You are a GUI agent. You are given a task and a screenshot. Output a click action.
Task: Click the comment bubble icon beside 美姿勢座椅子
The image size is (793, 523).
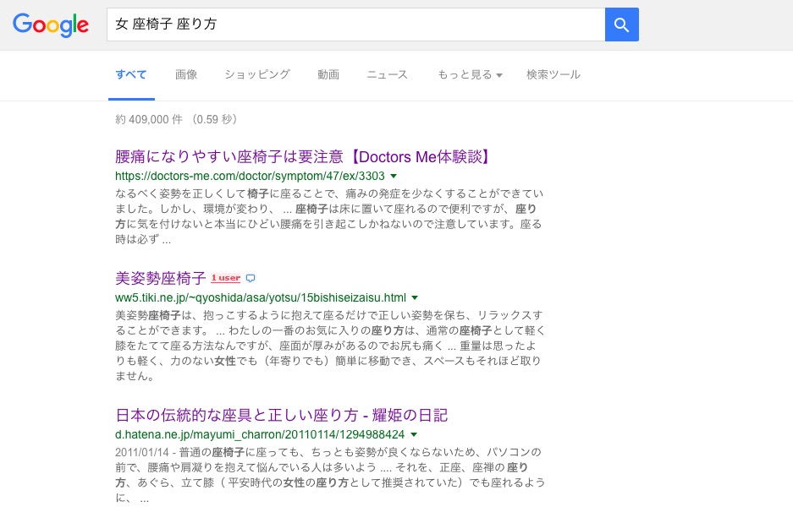click(x=251, y=278)
